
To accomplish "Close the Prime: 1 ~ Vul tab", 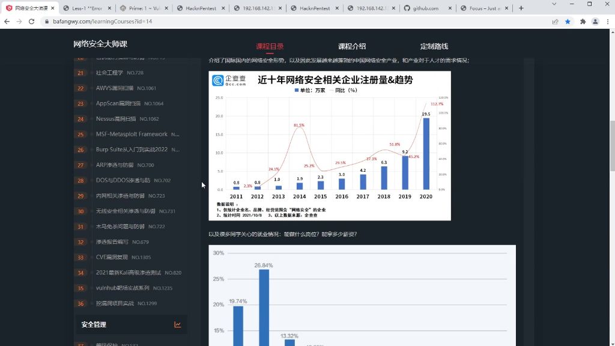I will [166, 8].
